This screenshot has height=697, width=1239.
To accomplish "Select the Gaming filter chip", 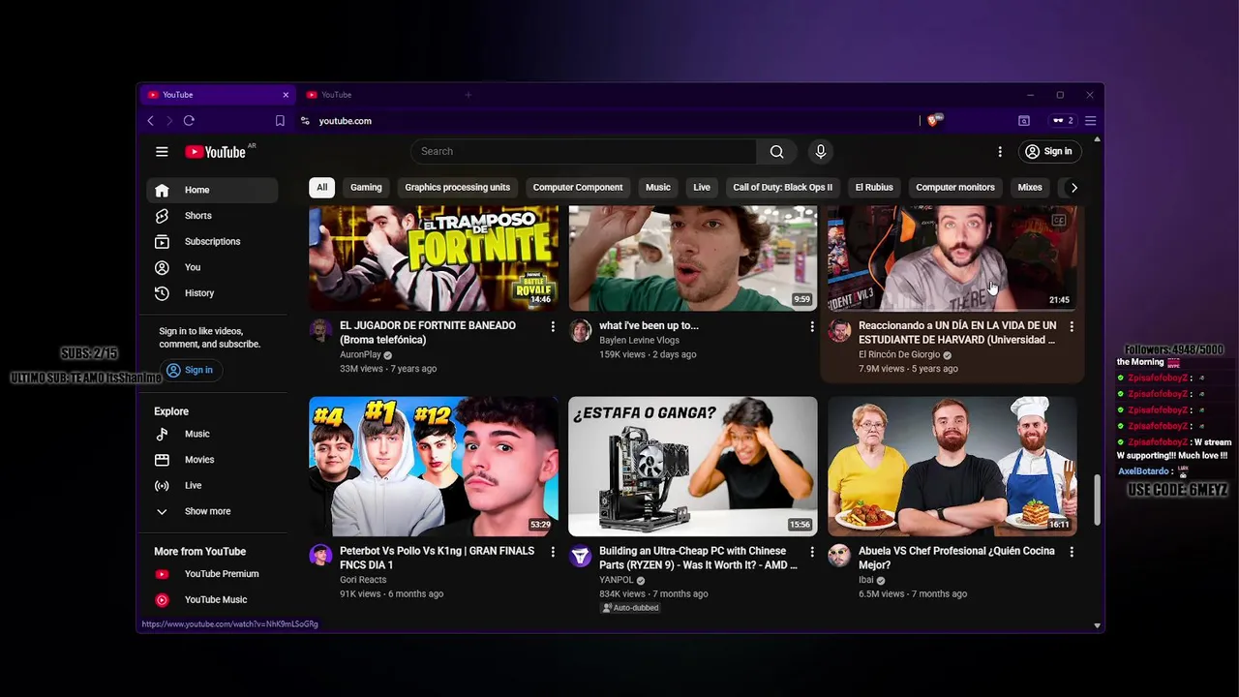I will [366, 188].
